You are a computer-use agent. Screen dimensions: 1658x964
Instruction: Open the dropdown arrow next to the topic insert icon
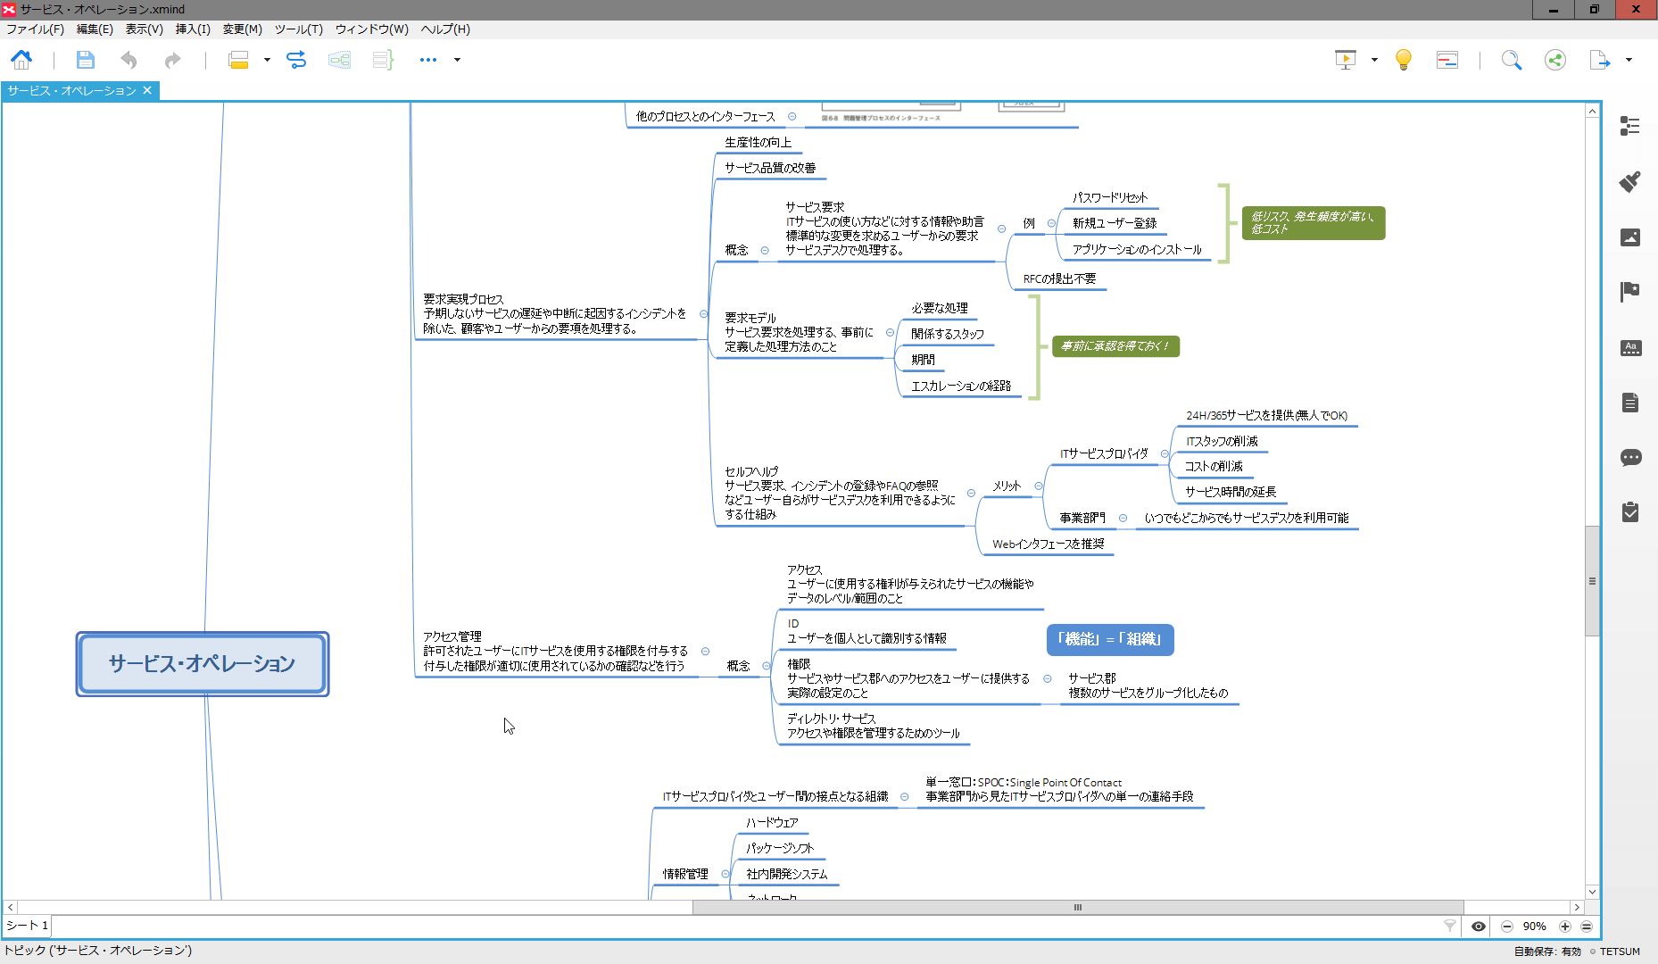tap(267, 60)
